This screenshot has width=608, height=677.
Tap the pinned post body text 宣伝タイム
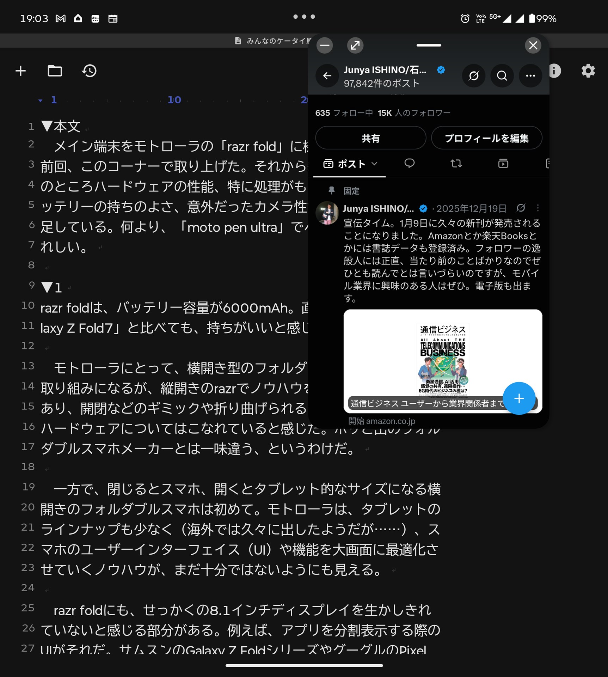442,261
